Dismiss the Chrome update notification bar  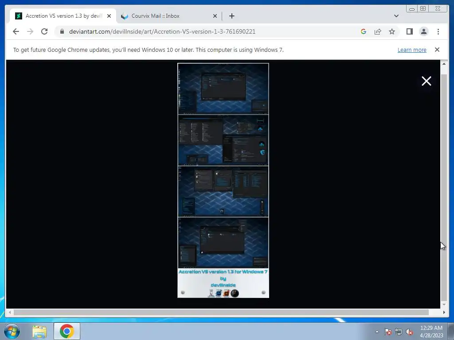click(437, 50)
